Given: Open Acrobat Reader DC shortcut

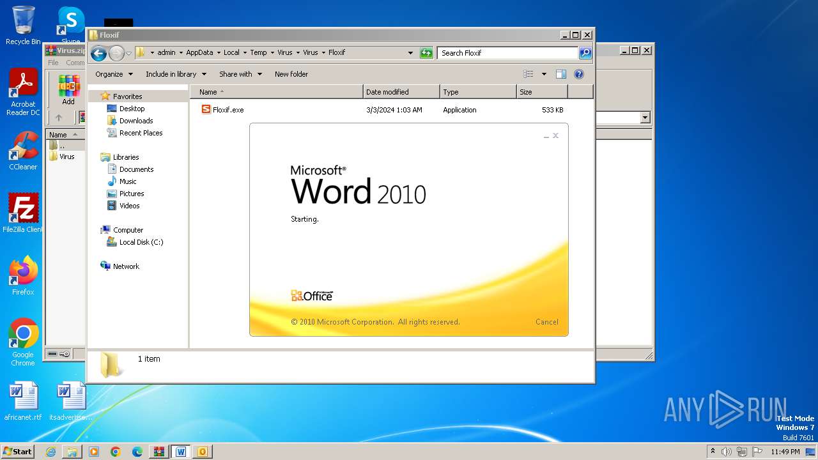Looking at the screenshot, I should 23,93.
